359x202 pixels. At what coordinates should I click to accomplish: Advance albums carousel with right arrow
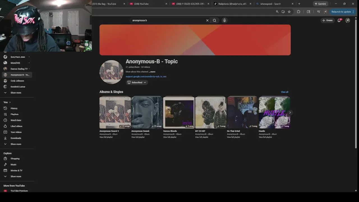coord(290,113)
